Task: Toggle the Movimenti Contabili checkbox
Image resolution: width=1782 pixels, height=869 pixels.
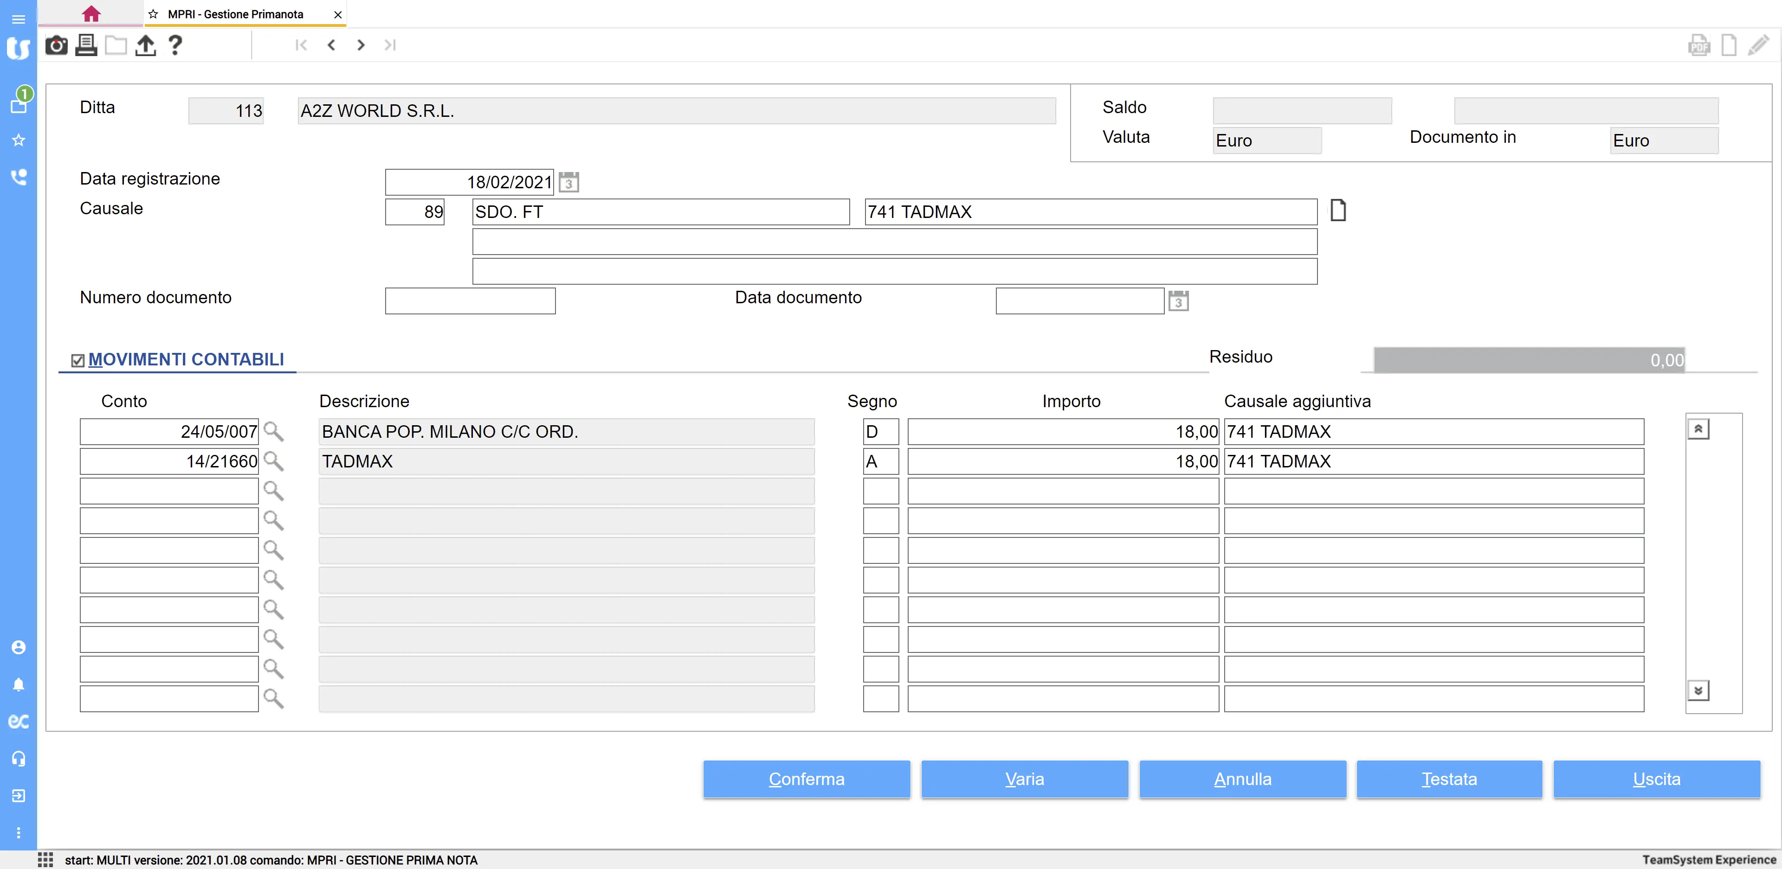Action: [77, 360]
